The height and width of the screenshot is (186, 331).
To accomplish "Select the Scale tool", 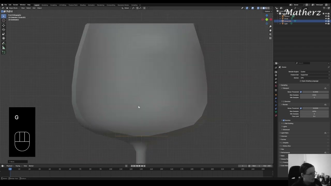I will (x=4, y=34).
